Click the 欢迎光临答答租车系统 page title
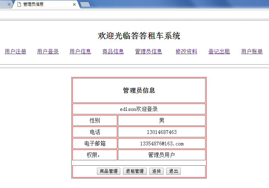 point(139,36)
